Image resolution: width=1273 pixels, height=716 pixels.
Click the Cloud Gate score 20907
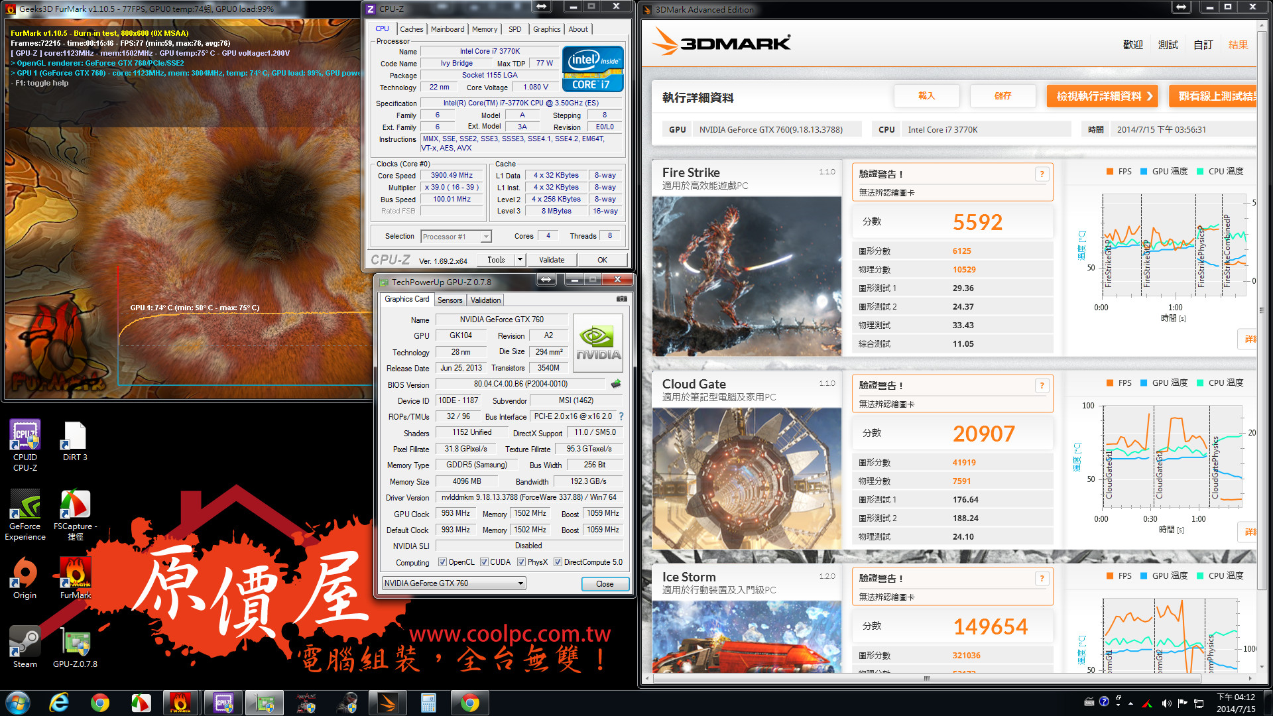(x=984, y=434)
